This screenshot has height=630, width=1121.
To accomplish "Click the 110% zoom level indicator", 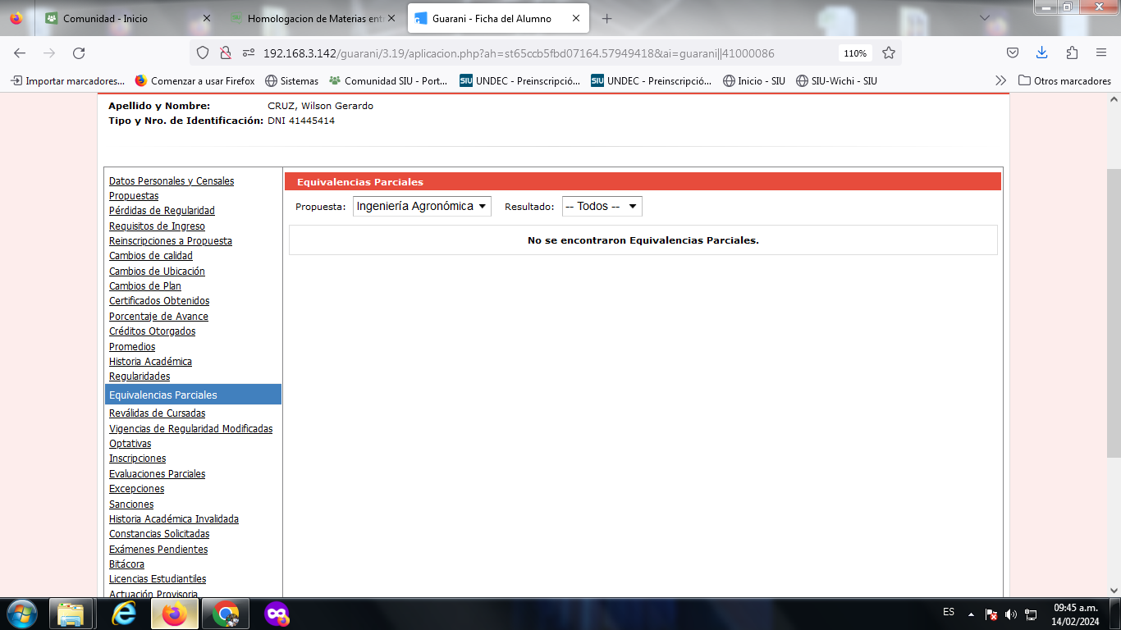I will pyautogui.click(x=855, y=52).
